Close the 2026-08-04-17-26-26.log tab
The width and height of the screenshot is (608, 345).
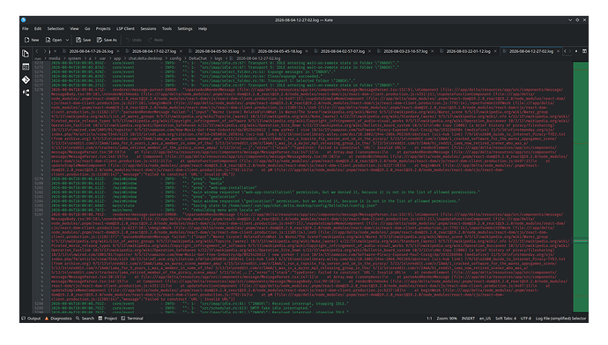tap(118, 51)
